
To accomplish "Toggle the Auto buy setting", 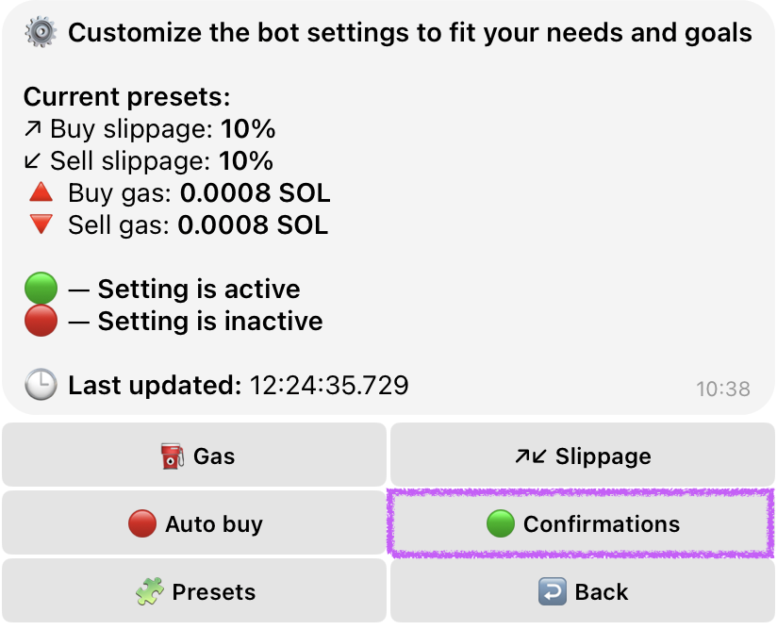I will pos(194,523).
